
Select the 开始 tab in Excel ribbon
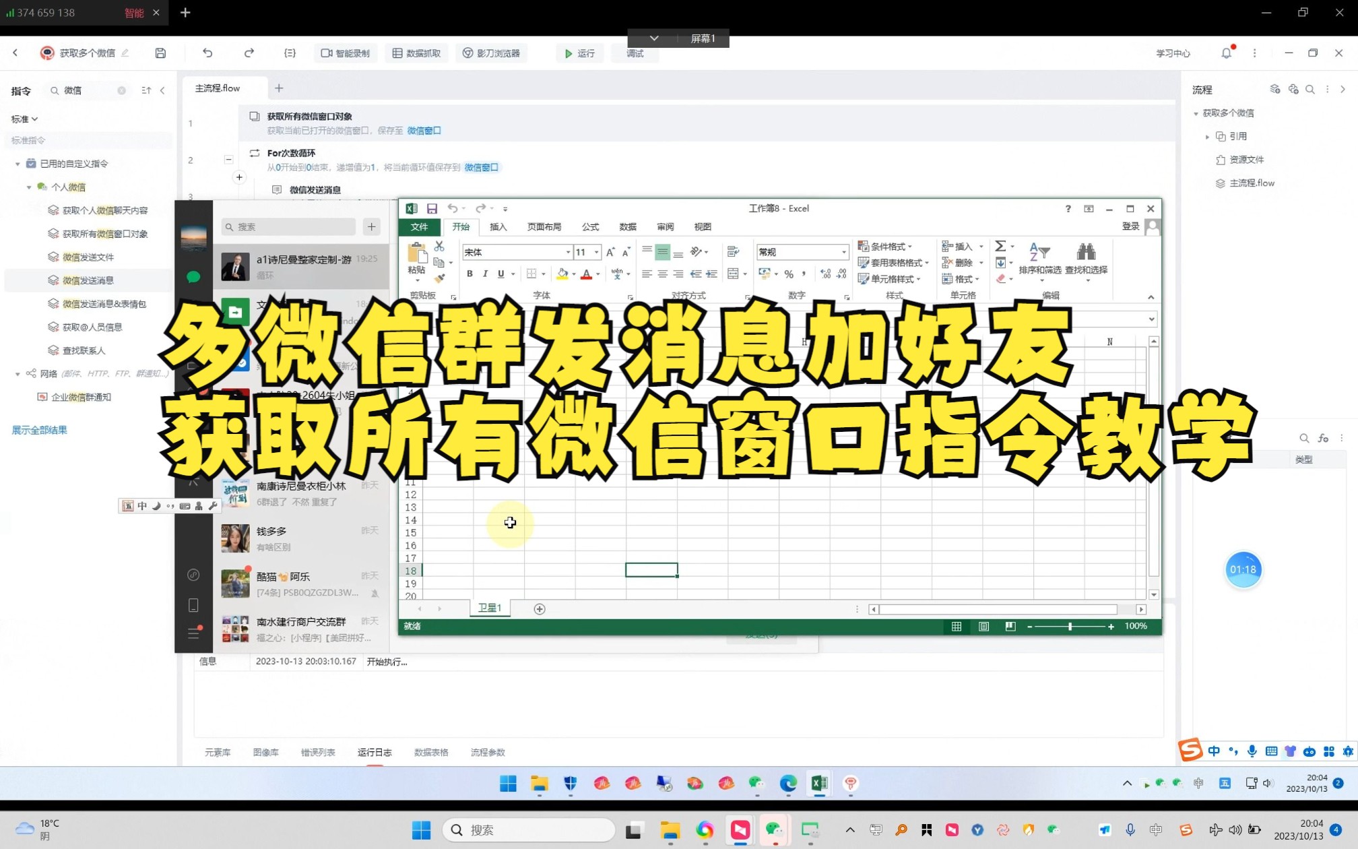click(x=461, y=226)
